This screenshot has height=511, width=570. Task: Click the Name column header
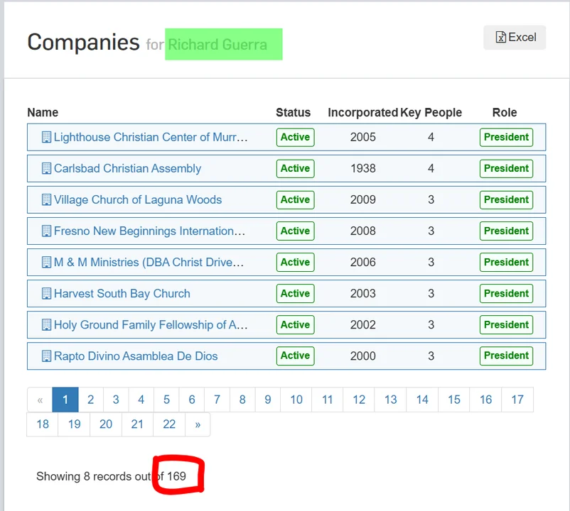tap(43, 112)
